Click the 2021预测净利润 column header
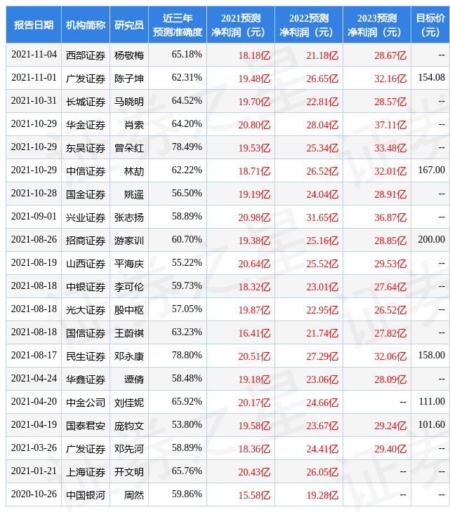This screenshot has height=512, width=450. 241,25
